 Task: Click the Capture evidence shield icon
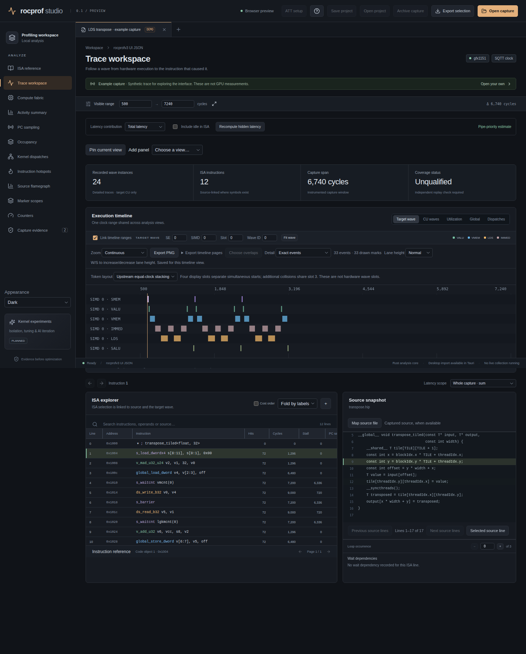tap(11, 230)
